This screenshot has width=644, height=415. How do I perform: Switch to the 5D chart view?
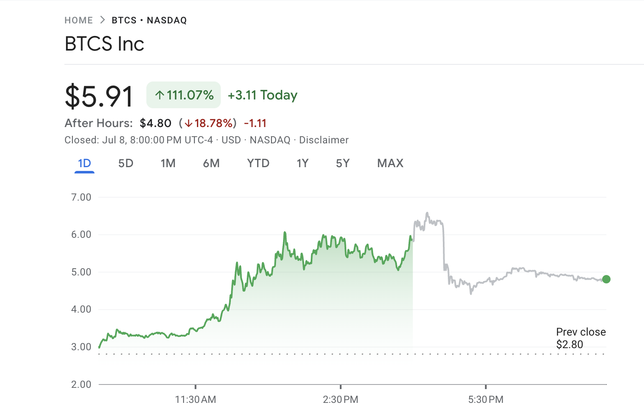[125, 163]
